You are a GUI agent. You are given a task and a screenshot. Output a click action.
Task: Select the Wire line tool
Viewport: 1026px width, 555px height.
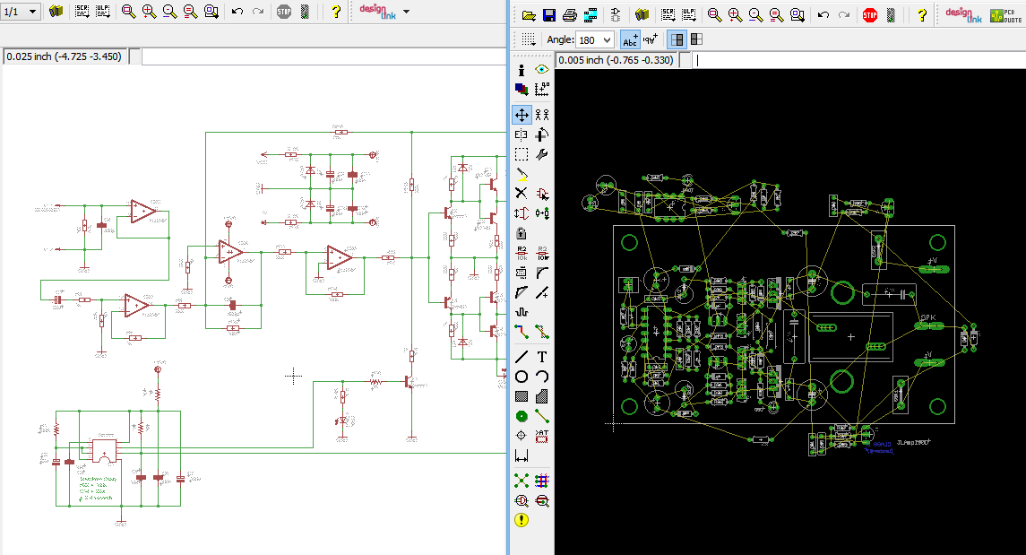point(522,357)
